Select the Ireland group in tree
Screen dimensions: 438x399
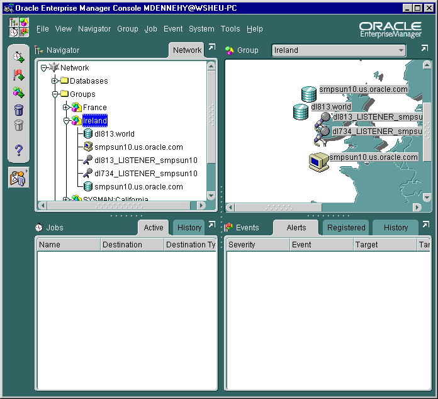(94, 121)
